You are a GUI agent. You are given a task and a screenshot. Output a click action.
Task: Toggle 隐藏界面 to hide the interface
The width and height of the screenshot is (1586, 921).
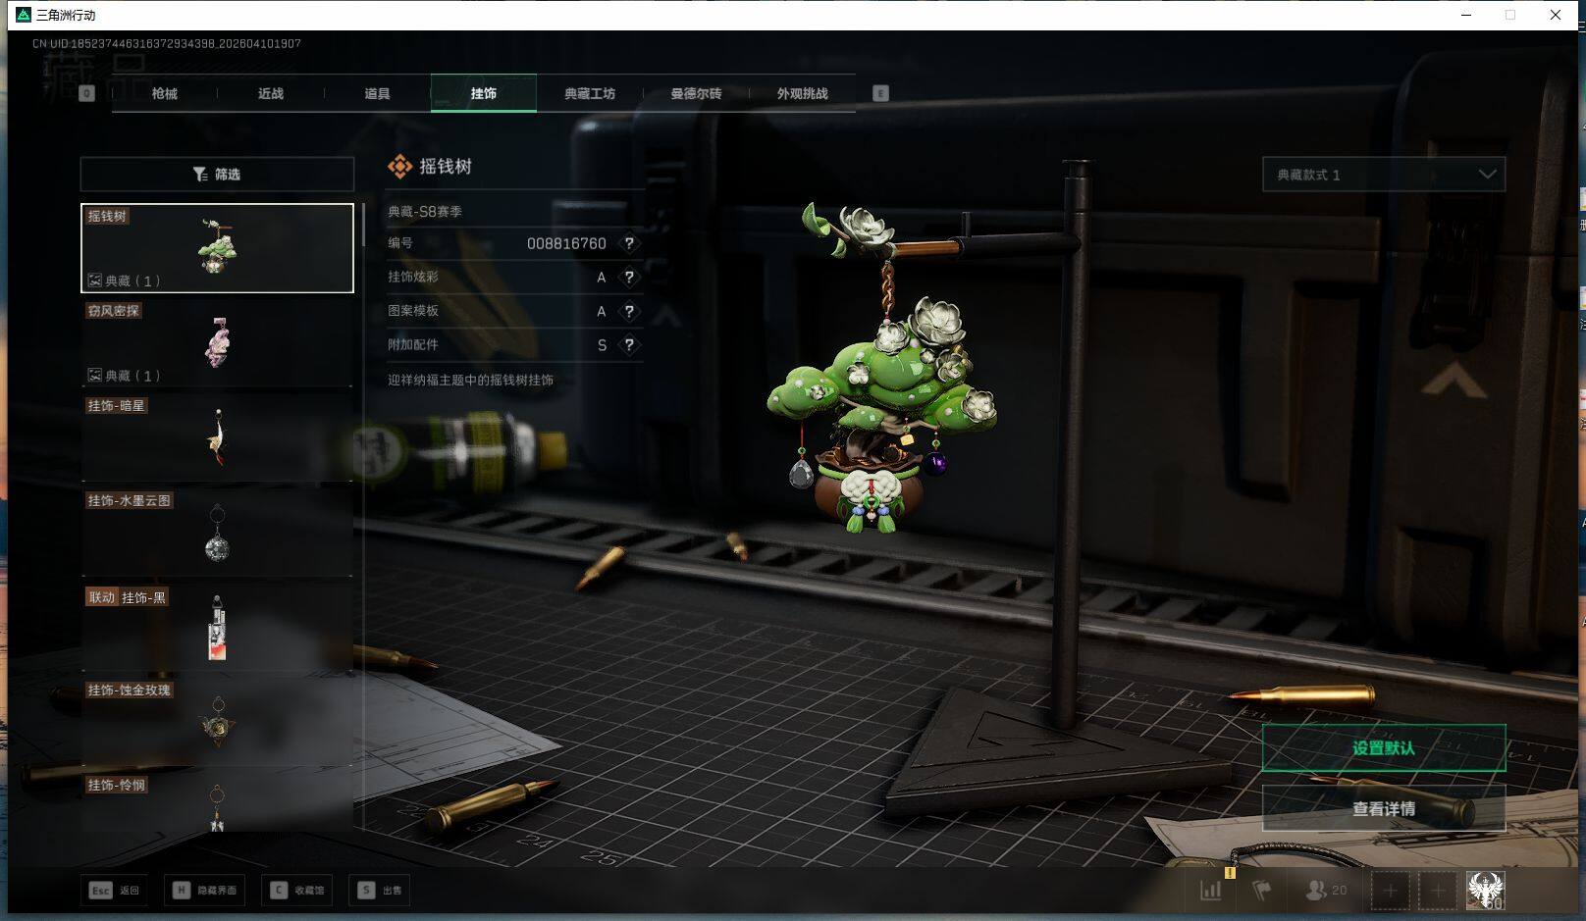[206, 891]
